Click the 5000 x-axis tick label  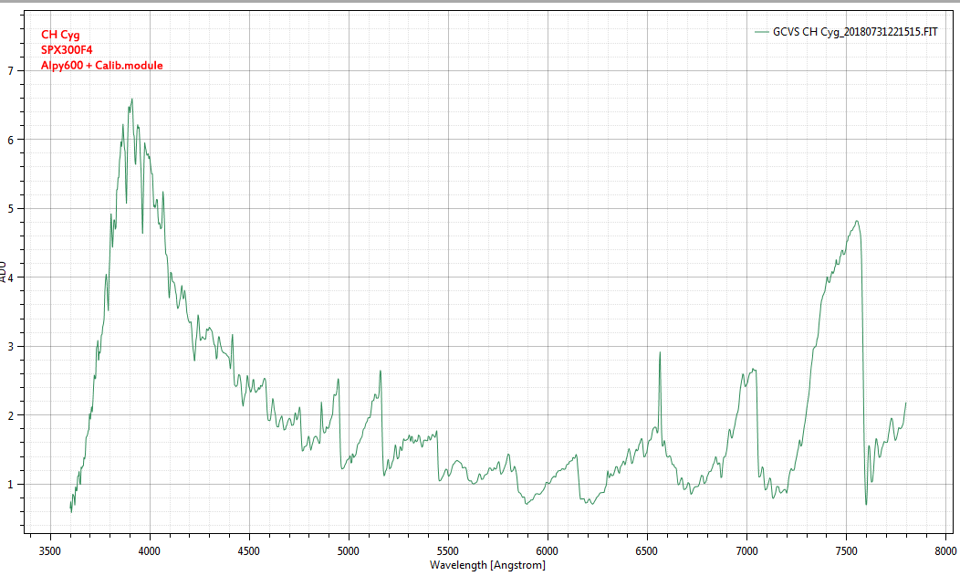point(349,551)
